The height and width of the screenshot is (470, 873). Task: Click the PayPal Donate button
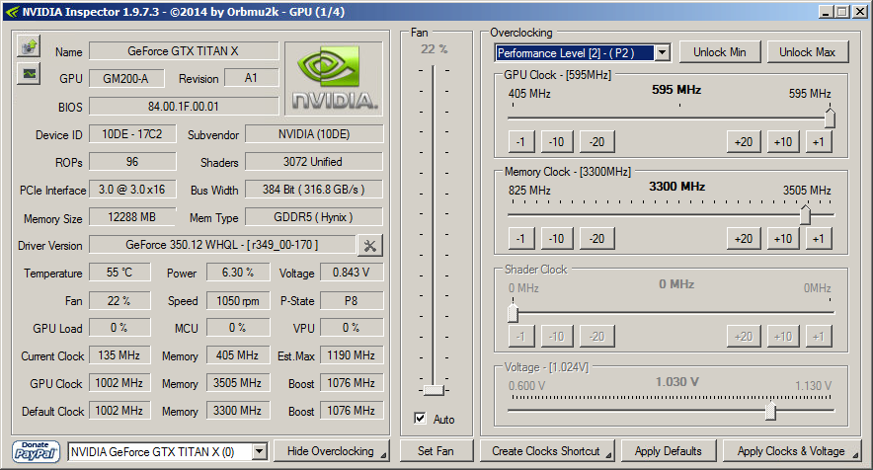[x=36, y=451]
